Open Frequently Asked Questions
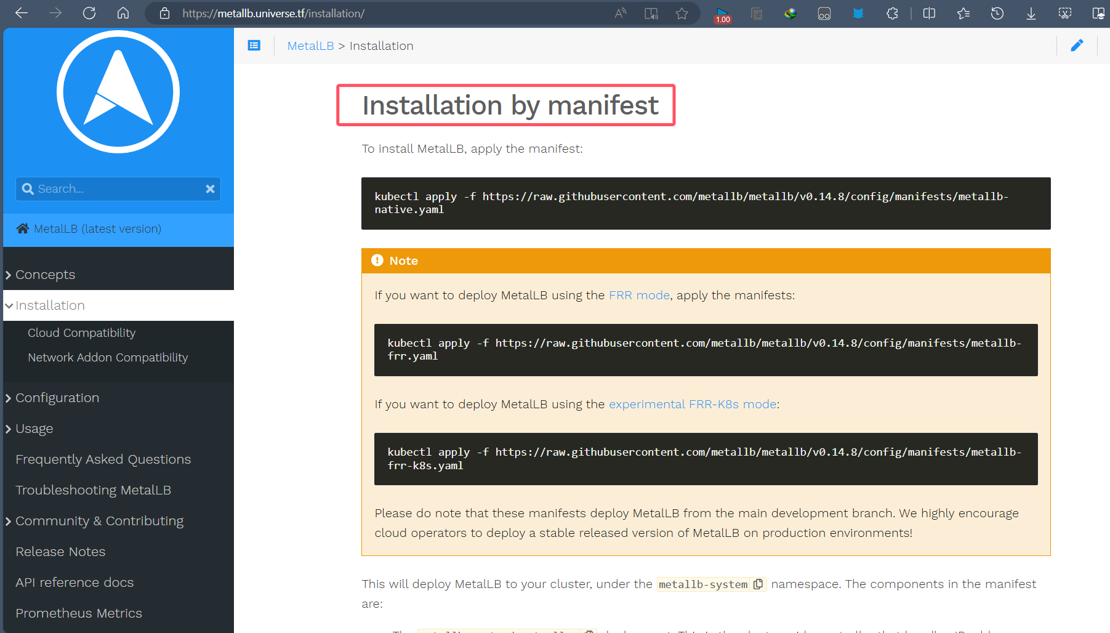This screenshot has height=633, width=1110. (103, 459)
